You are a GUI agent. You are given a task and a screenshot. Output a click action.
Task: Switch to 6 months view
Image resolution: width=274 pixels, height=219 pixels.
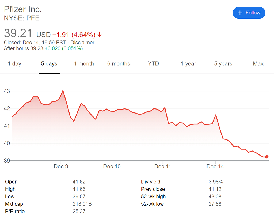(x=119, y=64)
